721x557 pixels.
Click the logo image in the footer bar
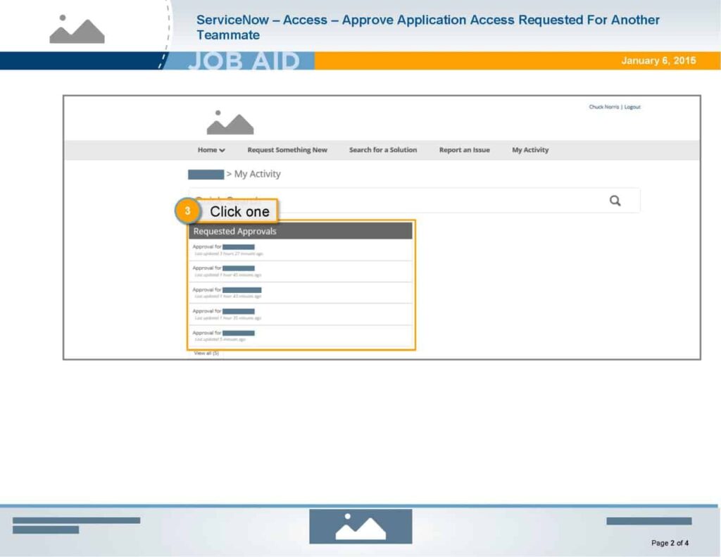[x=360, y=525]
